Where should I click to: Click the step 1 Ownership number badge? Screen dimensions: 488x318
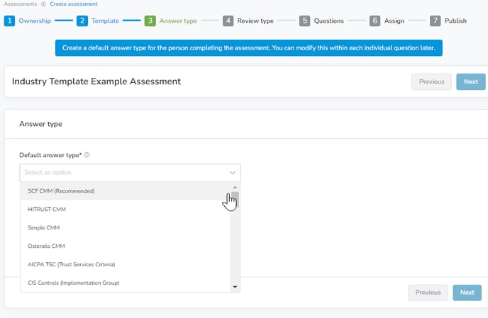pyautogui.click(x=9, y=21)
